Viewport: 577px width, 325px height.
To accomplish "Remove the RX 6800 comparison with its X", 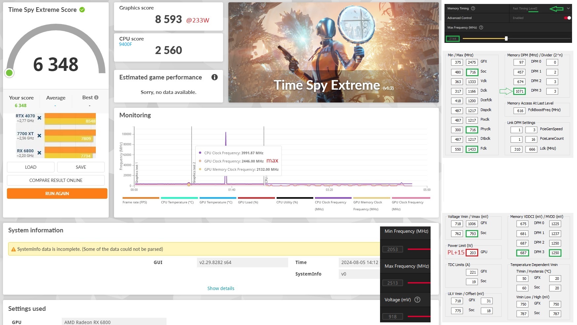I will (x=39, y=153).
